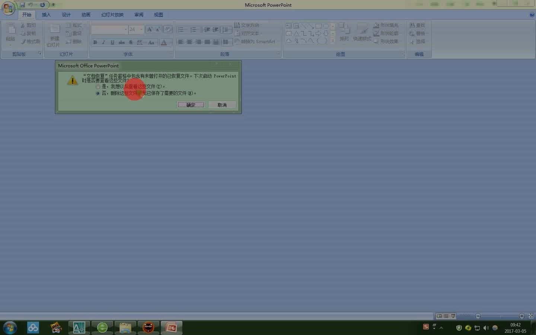This screenshot has width=536, height=335.
Task: Toggle Italic formatting
Action: click(x=104, y=42)
